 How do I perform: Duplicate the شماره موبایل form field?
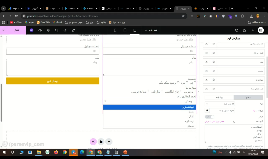(x=214, y=53)
